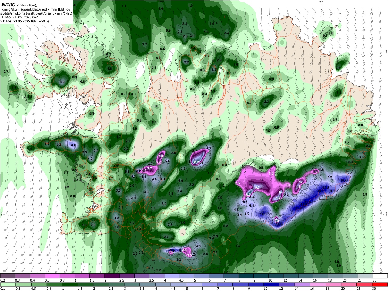The image size is (388, 291).
Task: Select the navy blue swatch labeled 10 in rain legend
Action: point(271,285)
